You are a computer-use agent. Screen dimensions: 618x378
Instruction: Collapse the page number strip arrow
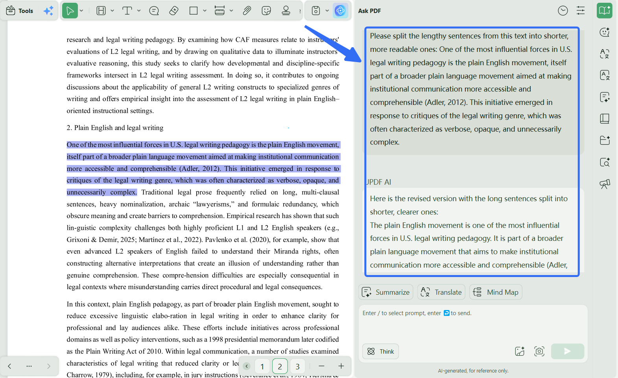click(247, 366)
